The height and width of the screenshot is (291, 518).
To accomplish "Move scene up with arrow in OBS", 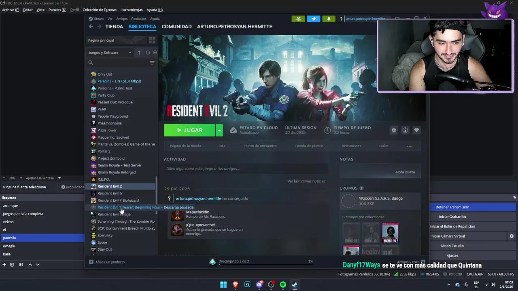I will [30, 264].
